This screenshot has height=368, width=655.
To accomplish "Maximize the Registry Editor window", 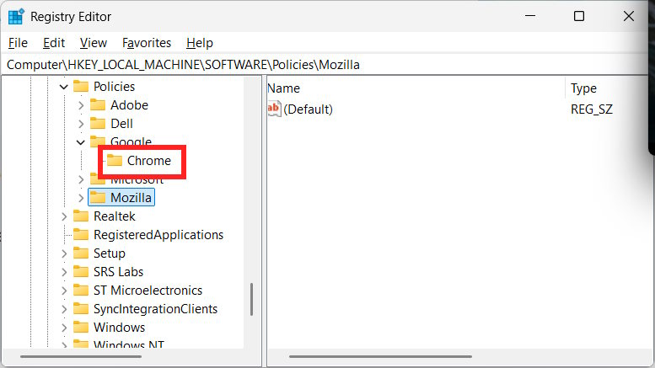I will coord(579,16).
